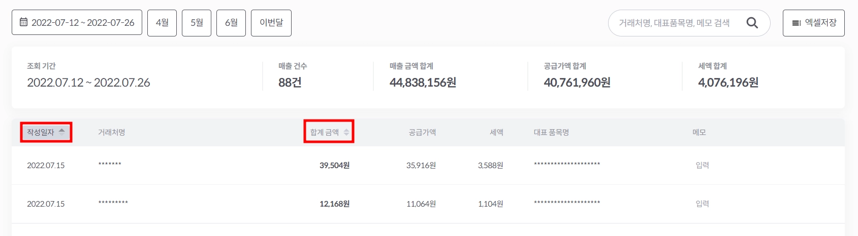Save the list with 엑셀저장
The height and width of the screenshot is (236, 858).
click(814, 23)
